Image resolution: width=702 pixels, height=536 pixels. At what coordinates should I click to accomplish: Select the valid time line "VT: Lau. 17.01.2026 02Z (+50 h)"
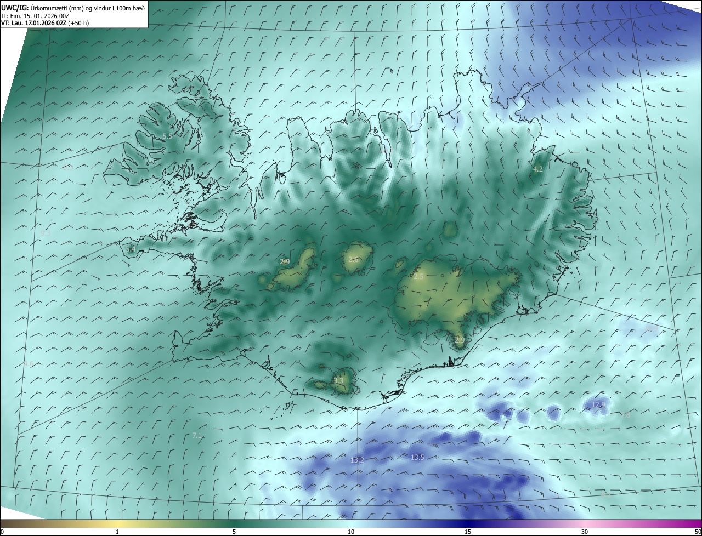click(x=45, y=23)
